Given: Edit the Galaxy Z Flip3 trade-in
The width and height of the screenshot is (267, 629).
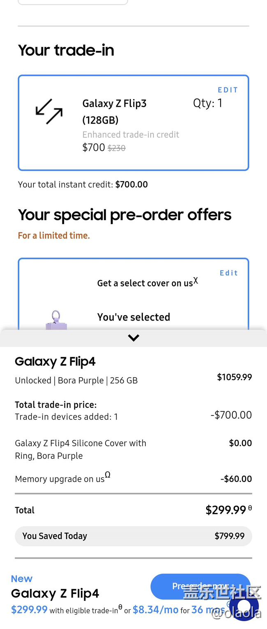Looking at the screenshot, I should [x=228, y=90].
